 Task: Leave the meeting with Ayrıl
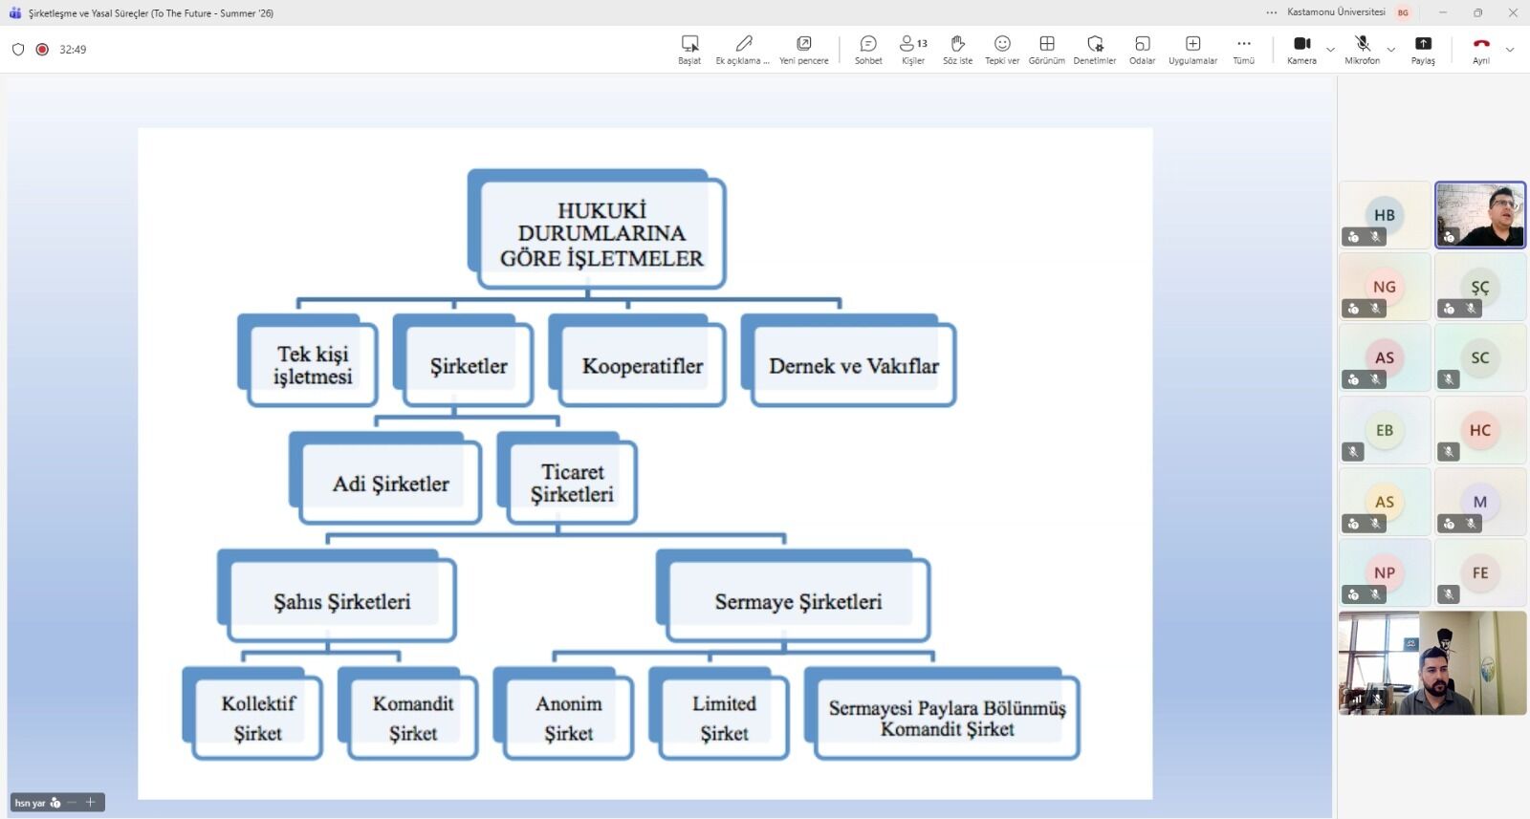click(1481, 50)
